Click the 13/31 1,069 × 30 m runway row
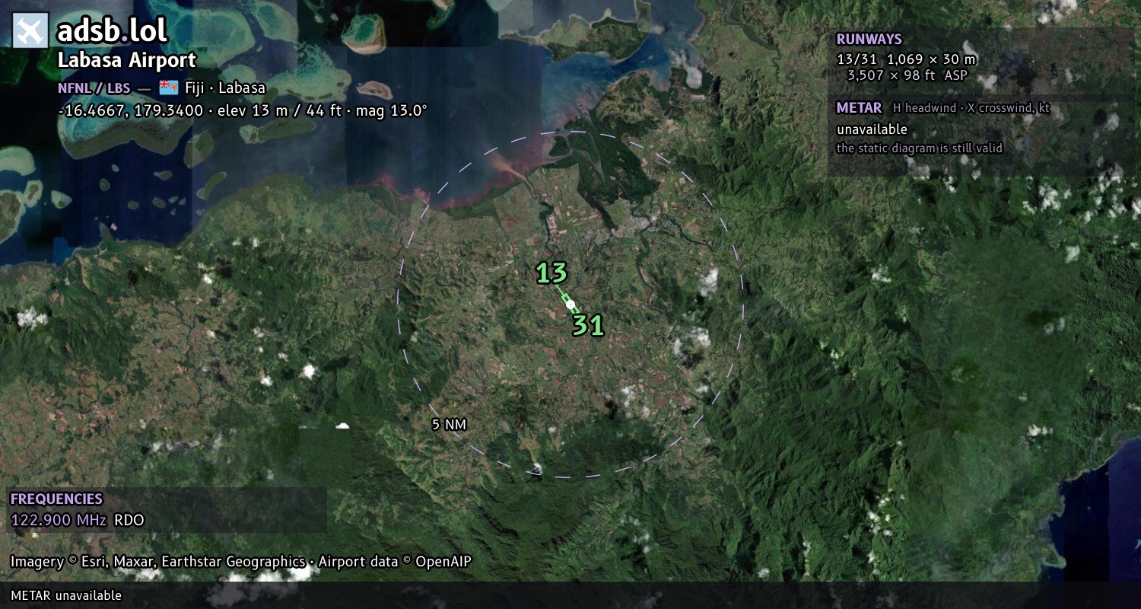Image resolution: width=1141 pixels, height=609 pixels. [x=906, y=59]
